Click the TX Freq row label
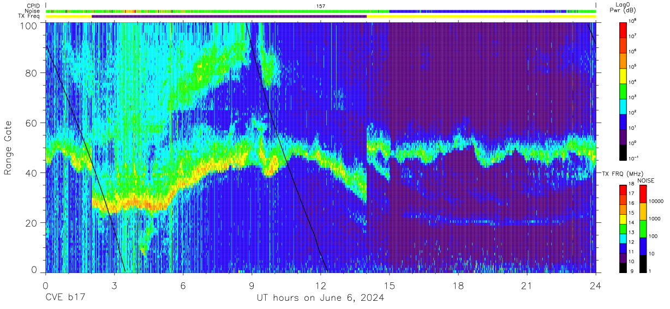The image size is (670, 309). click(x=29, y=16)
